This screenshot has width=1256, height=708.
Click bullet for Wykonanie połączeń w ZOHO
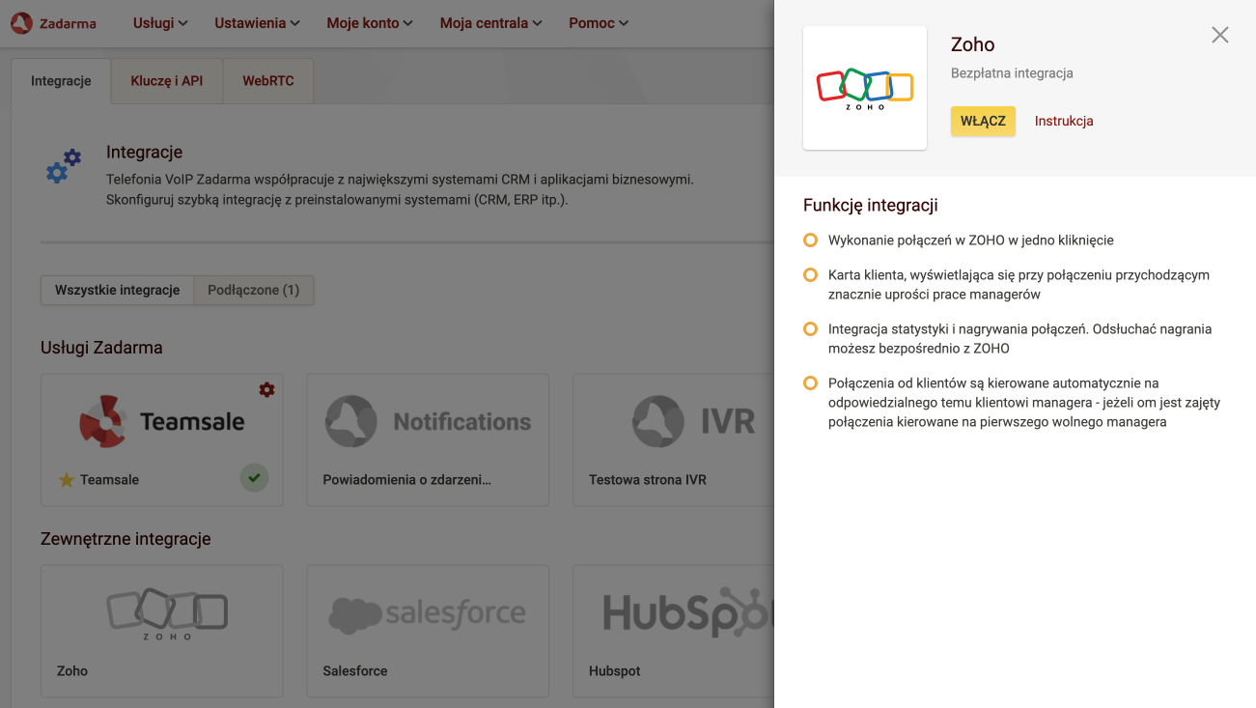(811, 240)
